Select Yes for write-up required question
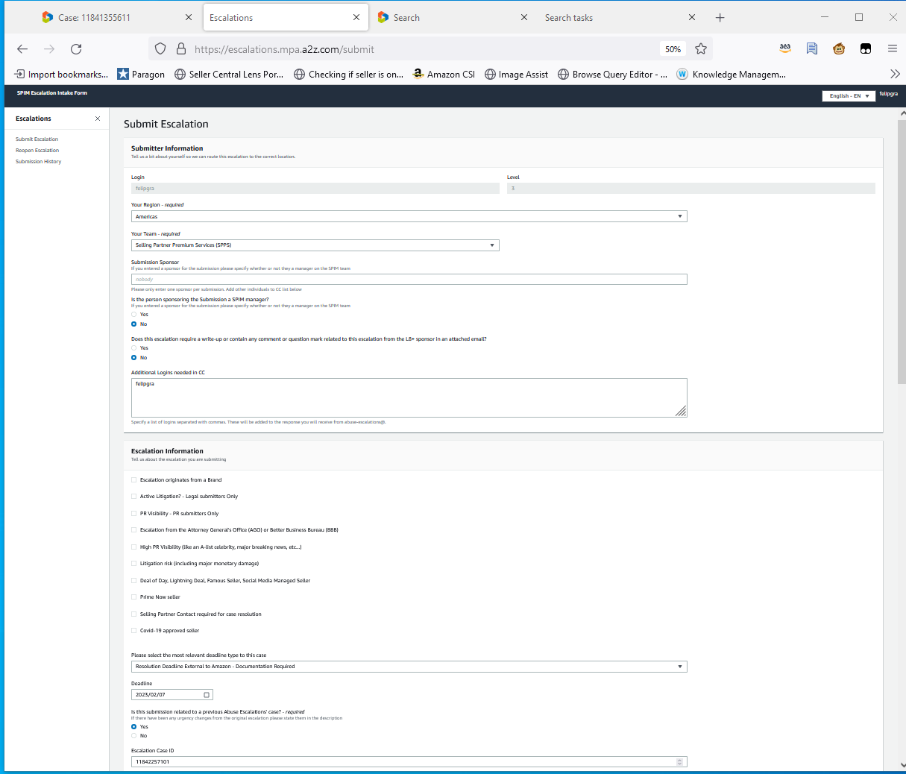 coord(134,348)
